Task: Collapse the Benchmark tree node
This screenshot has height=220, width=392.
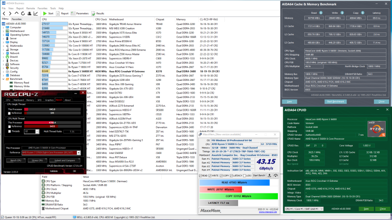Action: click(3, 79)
